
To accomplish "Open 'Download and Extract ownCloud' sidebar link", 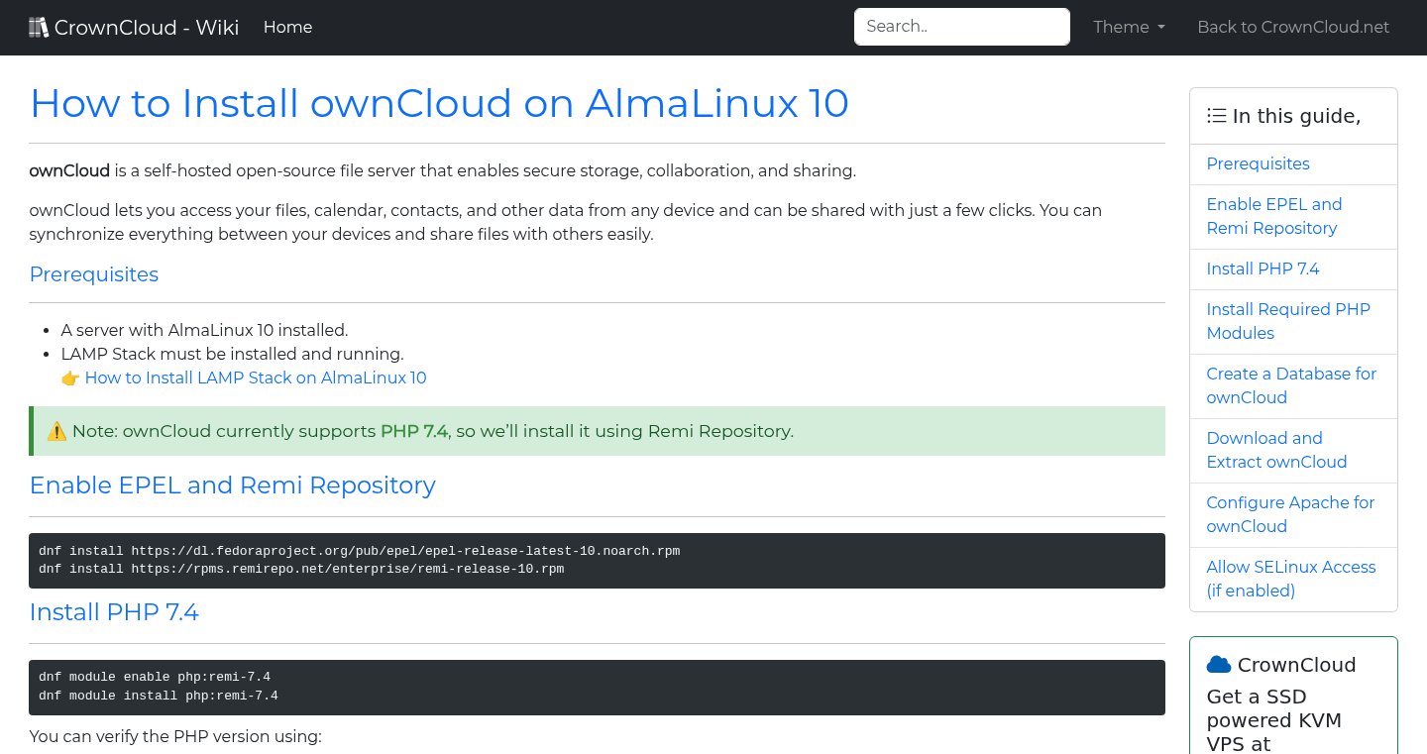I will click(1276, 450).
